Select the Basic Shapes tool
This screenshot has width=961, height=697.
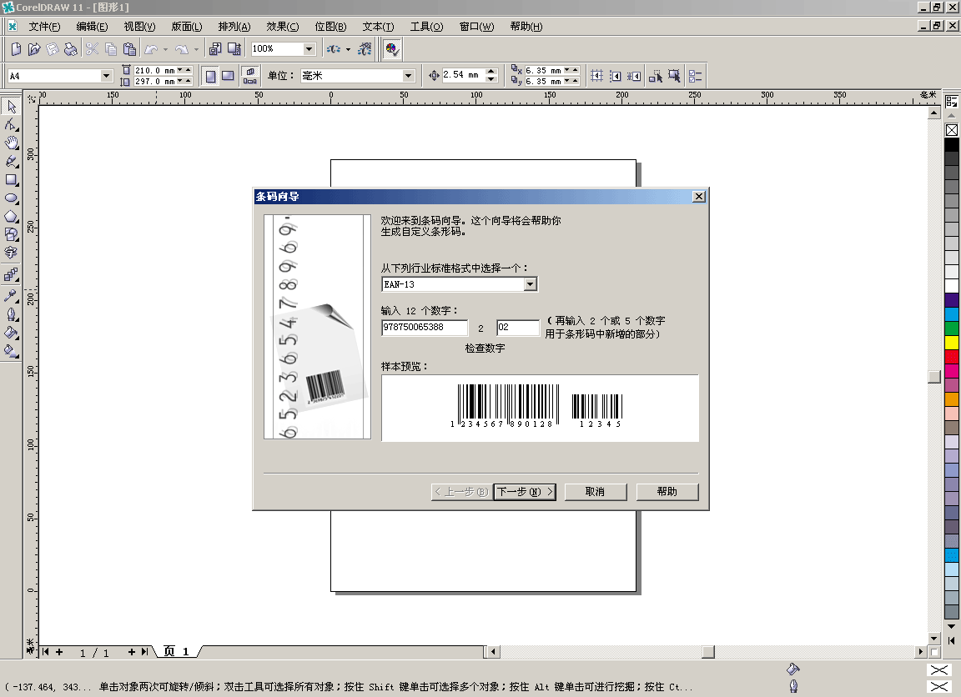(11, 234)
